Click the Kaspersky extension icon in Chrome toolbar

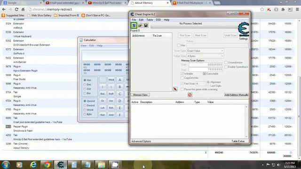[269, 9]
